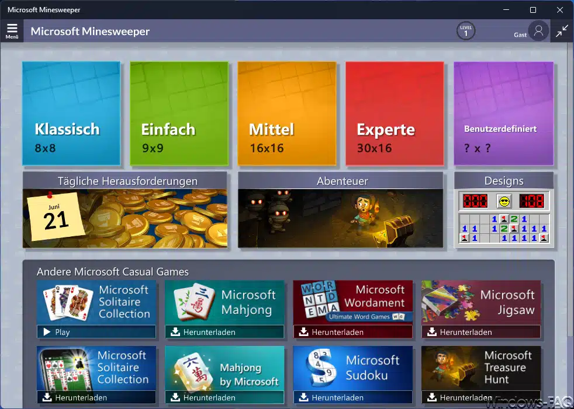
Task: Start Mittel 16x16 game
Action: 286,113
